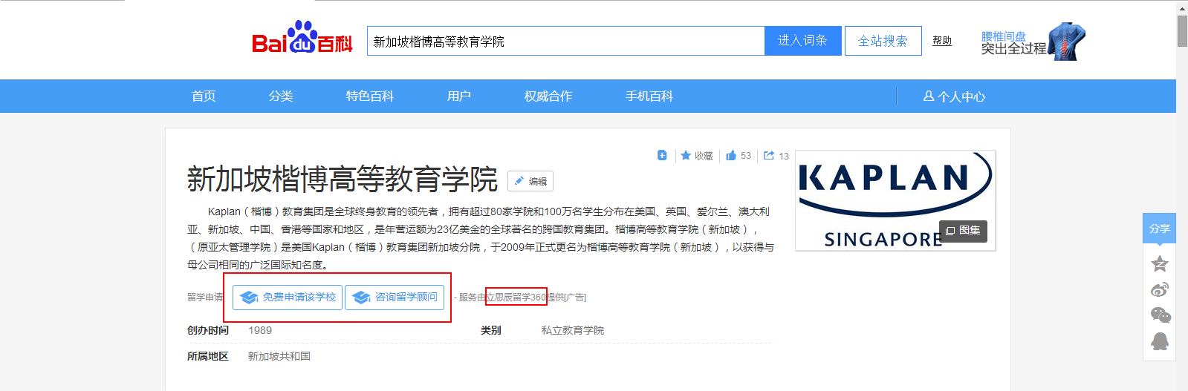Open the Kaplan Singapore logo image
The height and width of the screenshot is (391, 1188).
click(895, 200)
